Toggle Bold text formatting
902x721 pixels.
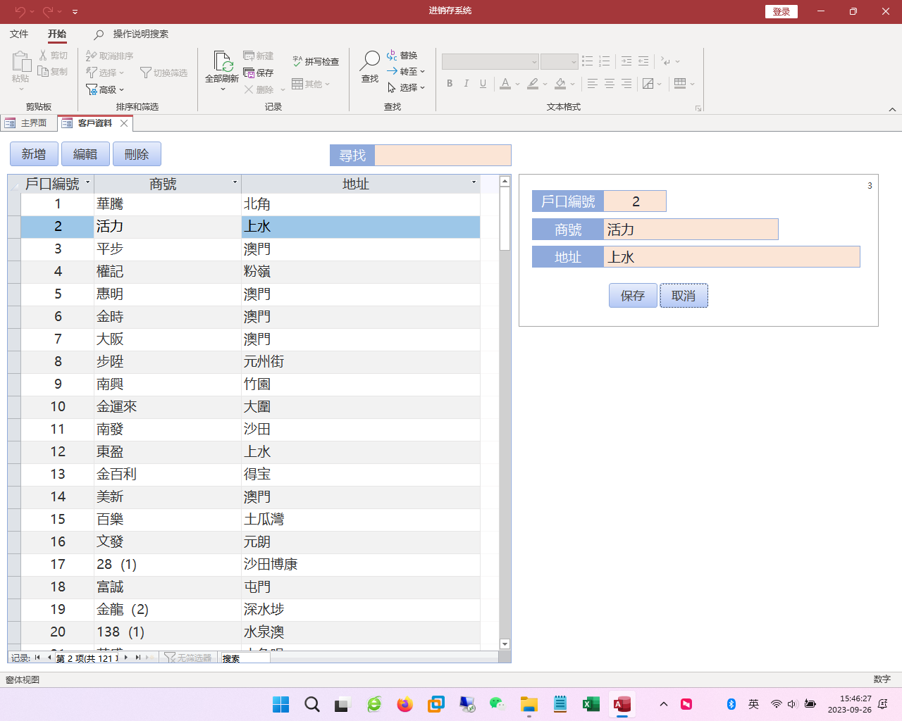[x=450, y=84]
